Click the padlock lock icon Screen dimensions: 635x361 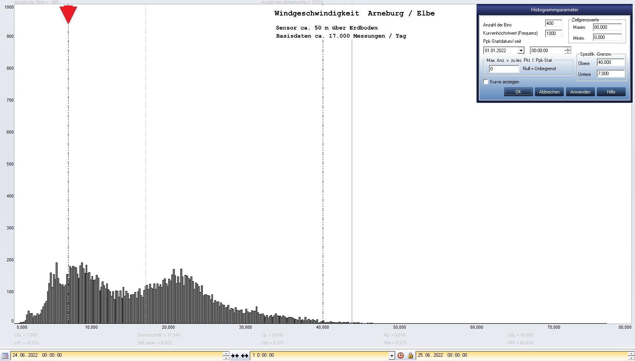(410, 356)
